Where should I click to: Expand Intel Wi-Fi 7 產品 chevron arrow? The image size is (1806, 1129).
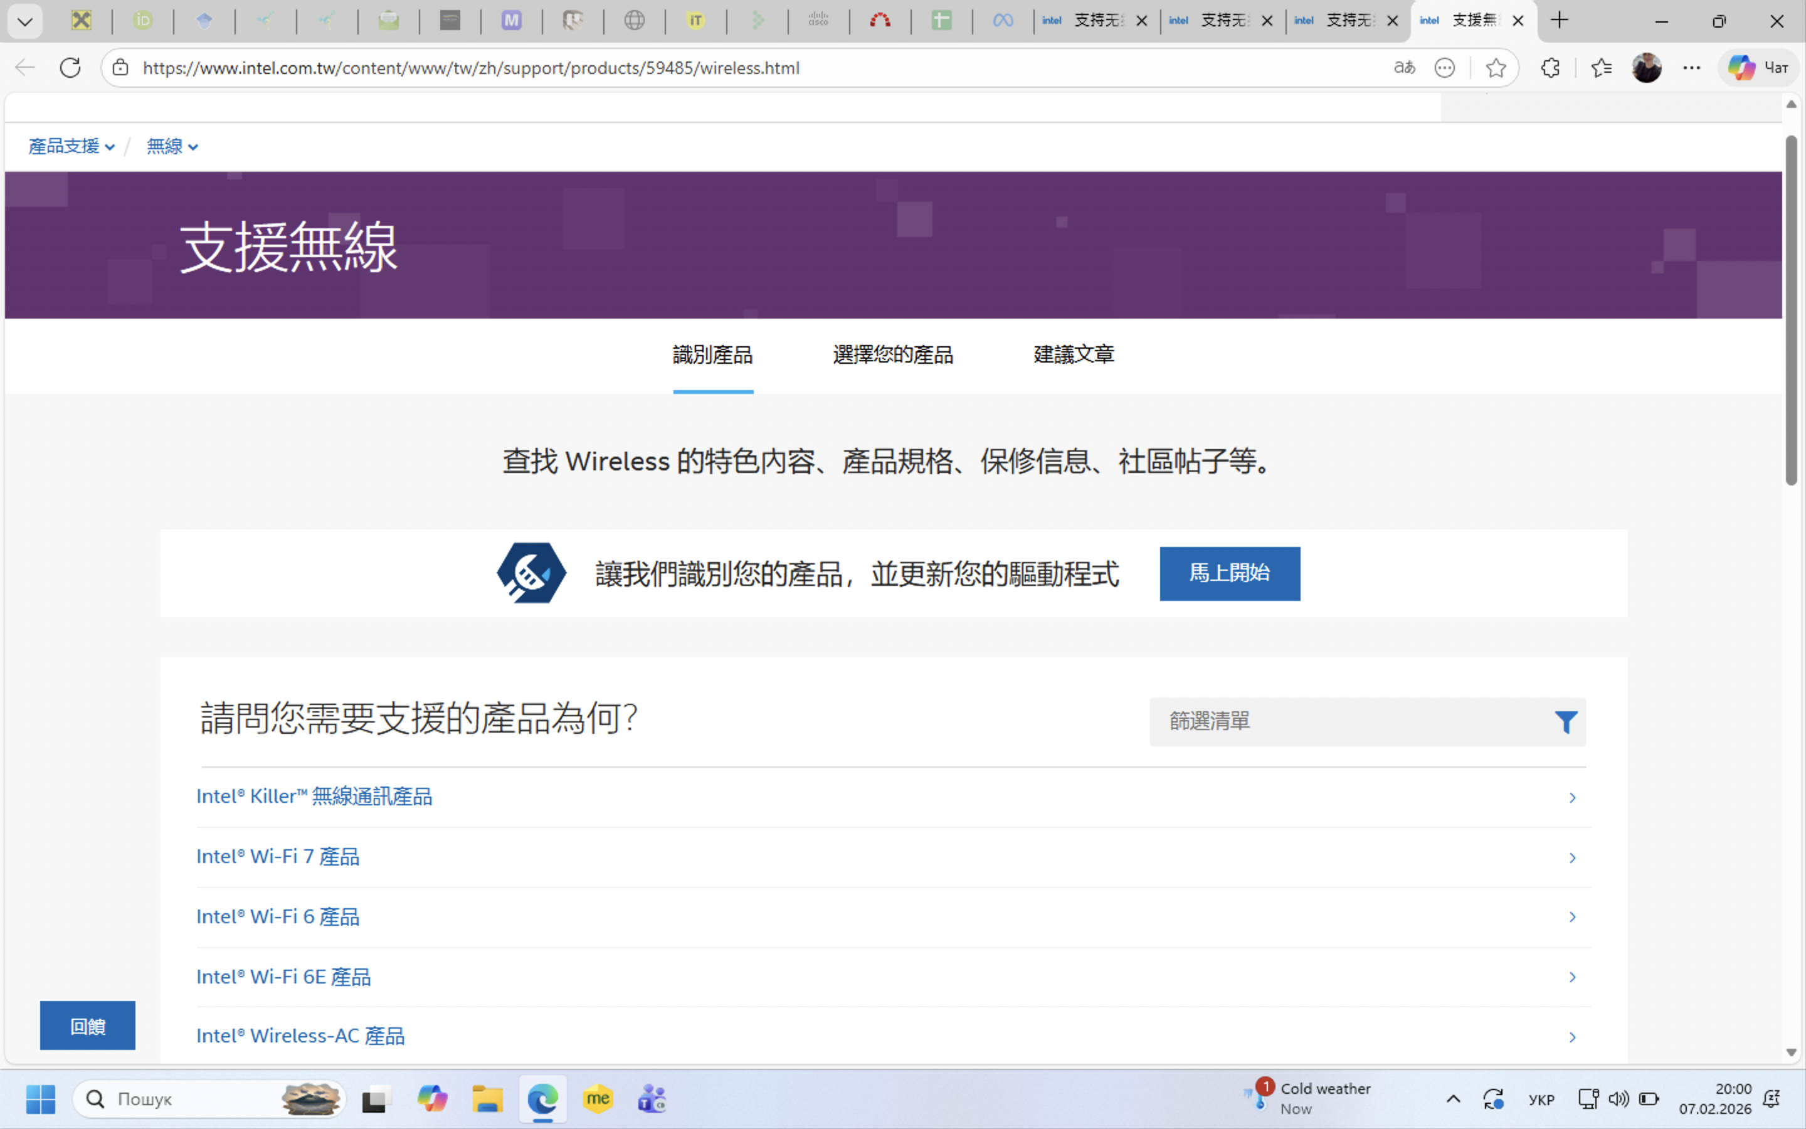coord(1571,857)
